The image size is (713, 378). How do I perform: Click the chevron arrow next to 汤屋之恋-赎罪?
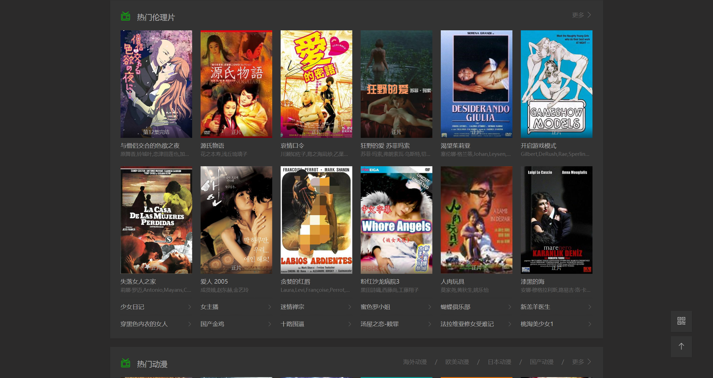pyautogui.click(x=430, y=324)
